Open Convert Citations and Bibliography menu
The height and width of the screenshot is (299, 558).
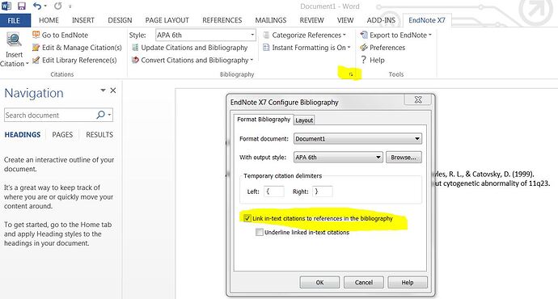point(192,60)
